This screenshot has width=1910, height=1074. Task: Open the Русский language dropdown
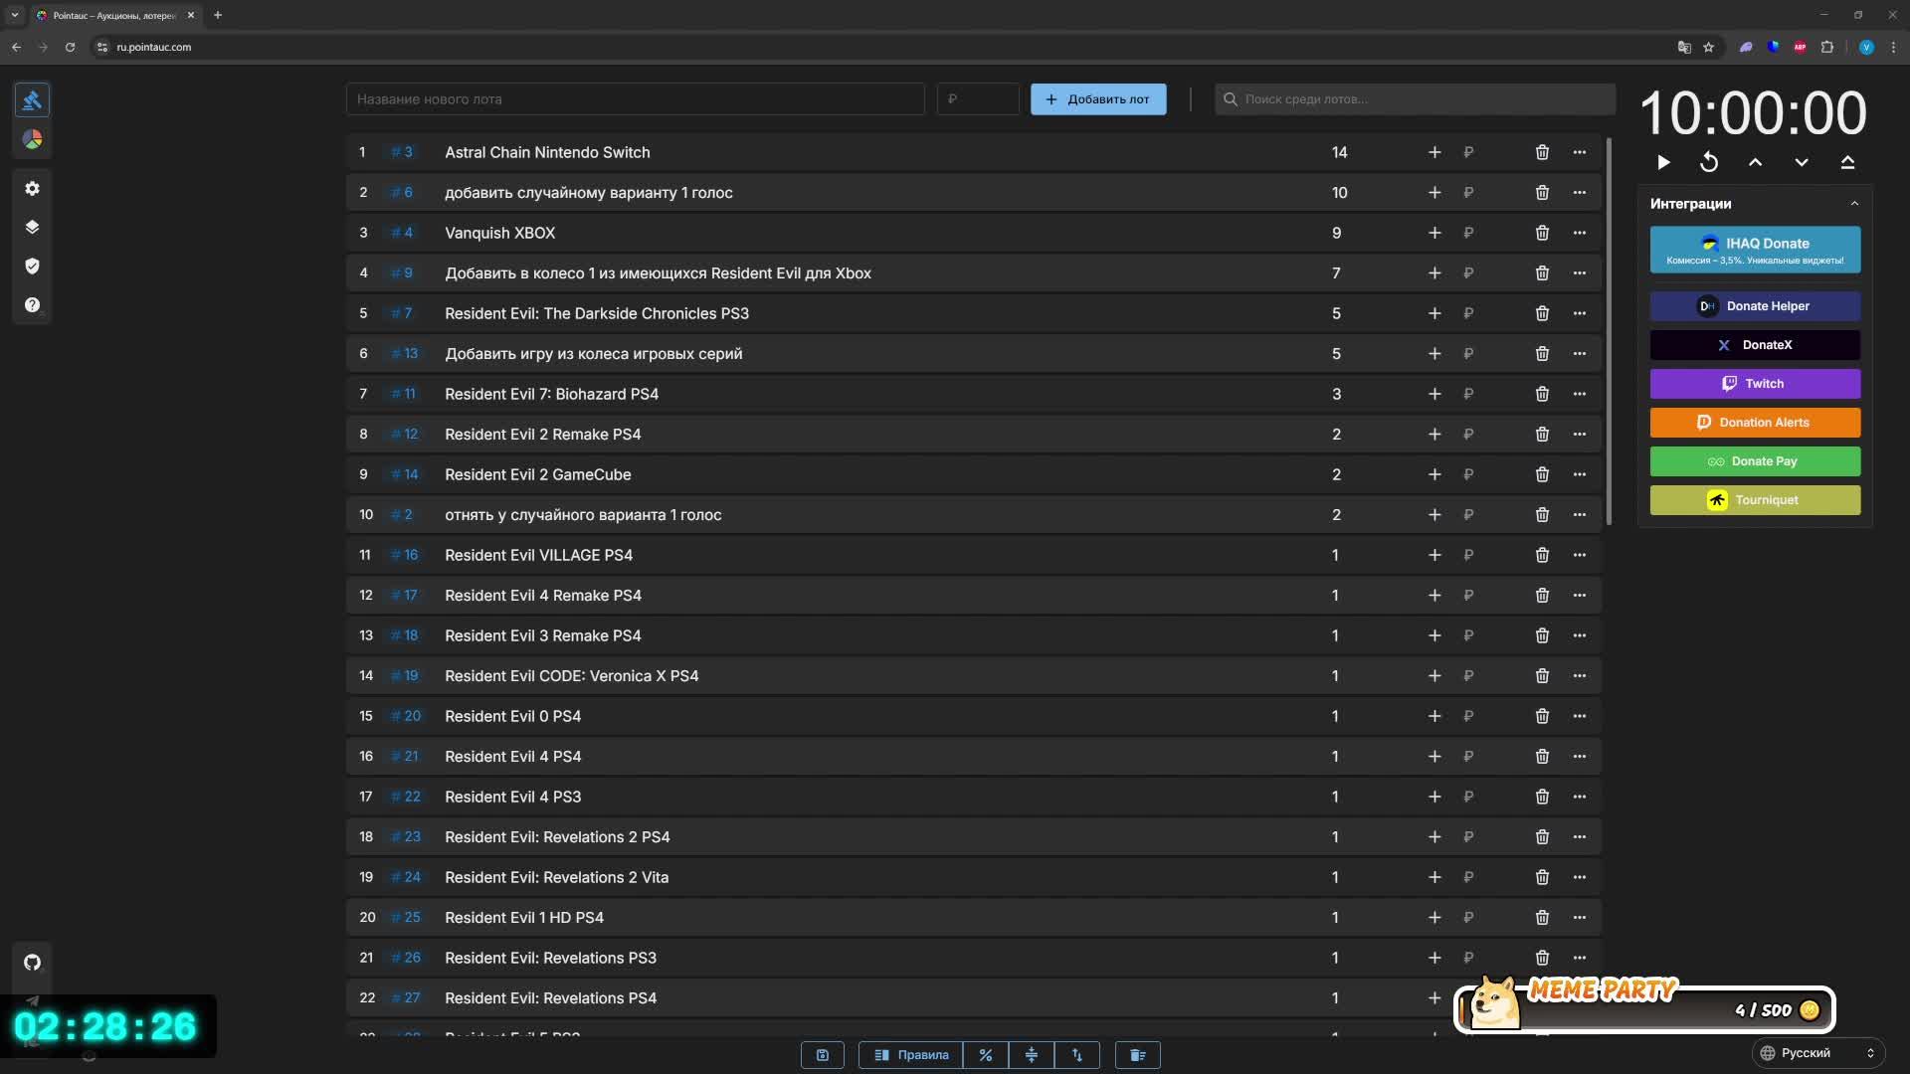1816,1053
